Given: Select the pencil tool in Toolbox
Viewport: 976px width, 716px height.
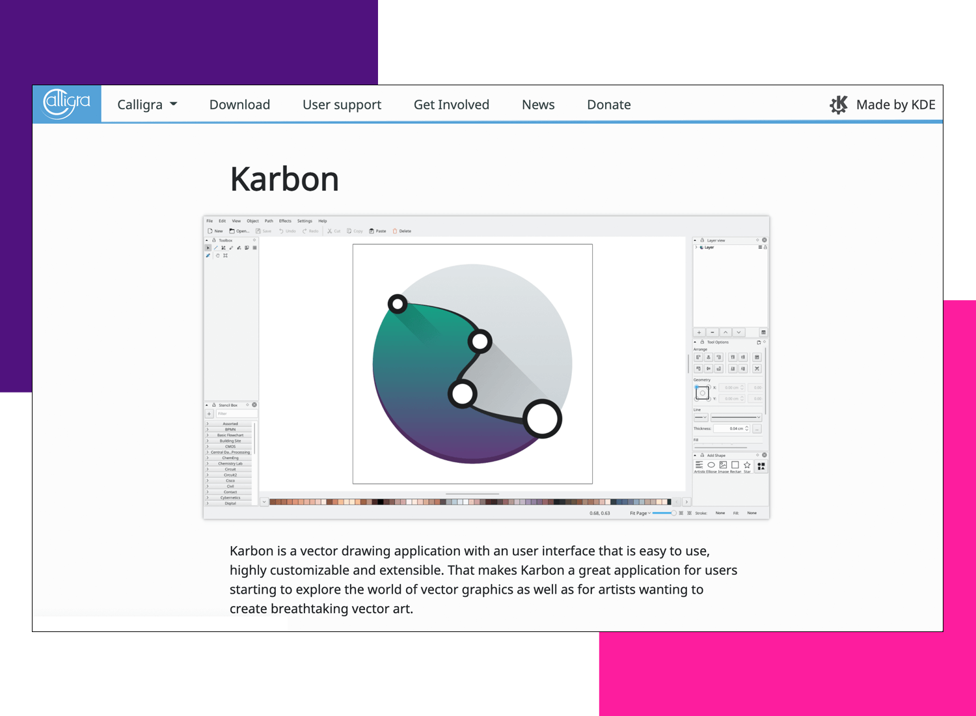Looking at the screenshot, I should (231, 247).
